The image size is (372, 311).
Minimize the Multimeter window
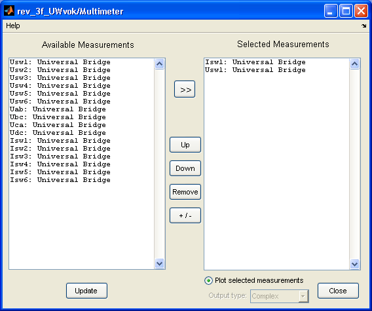pyautogui.click(x=331, y=11)
